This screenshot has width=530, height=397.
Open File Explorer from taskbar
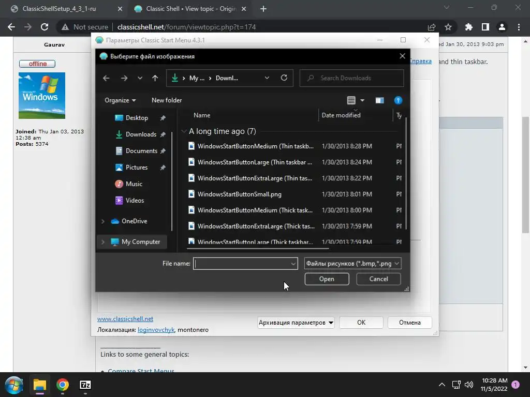[x=40, y=385]
